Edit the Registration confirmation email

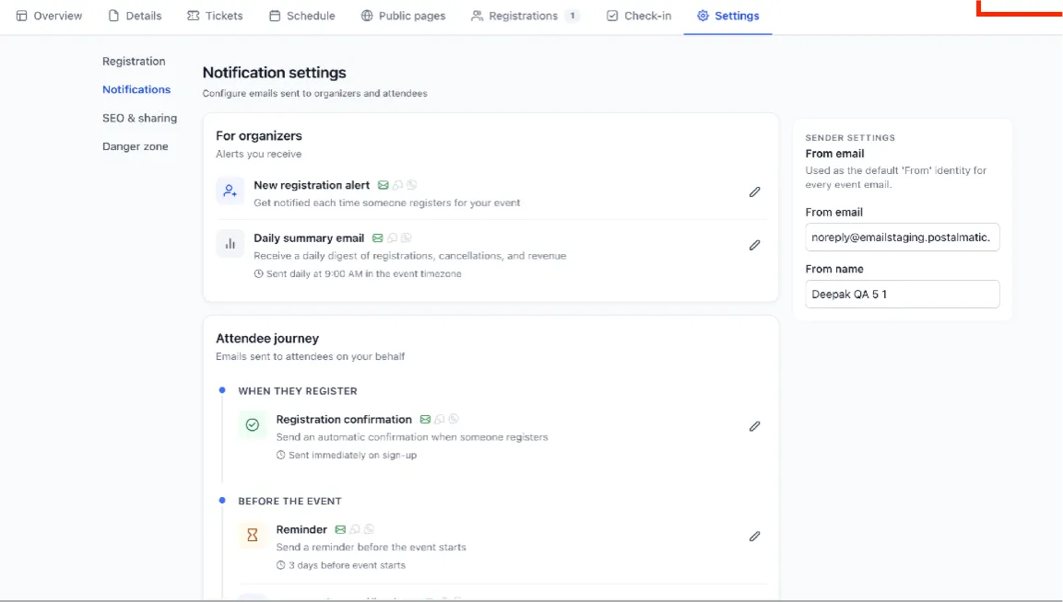coord(754,426)
